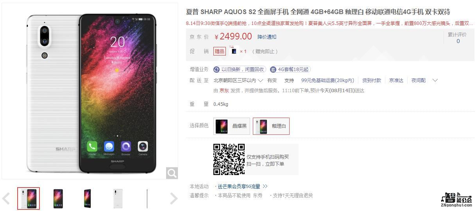Open 送芒果会员享5G流量 promotion link
This screenshot has width=476, height=211.
(239, 186)
